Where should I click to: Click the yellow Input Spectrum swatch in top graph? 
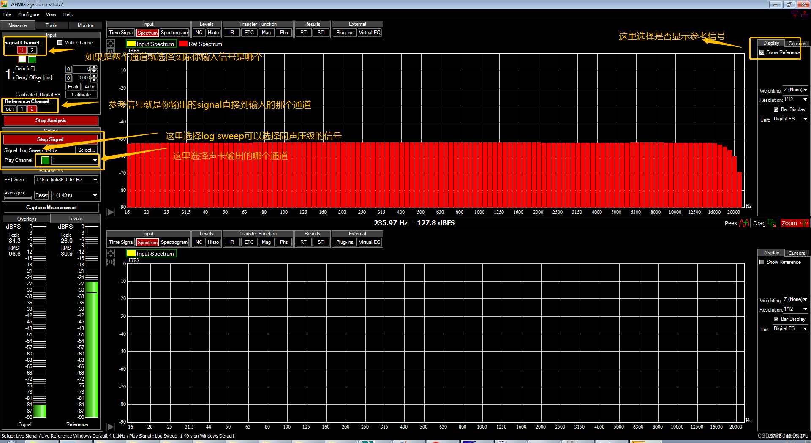131,44
